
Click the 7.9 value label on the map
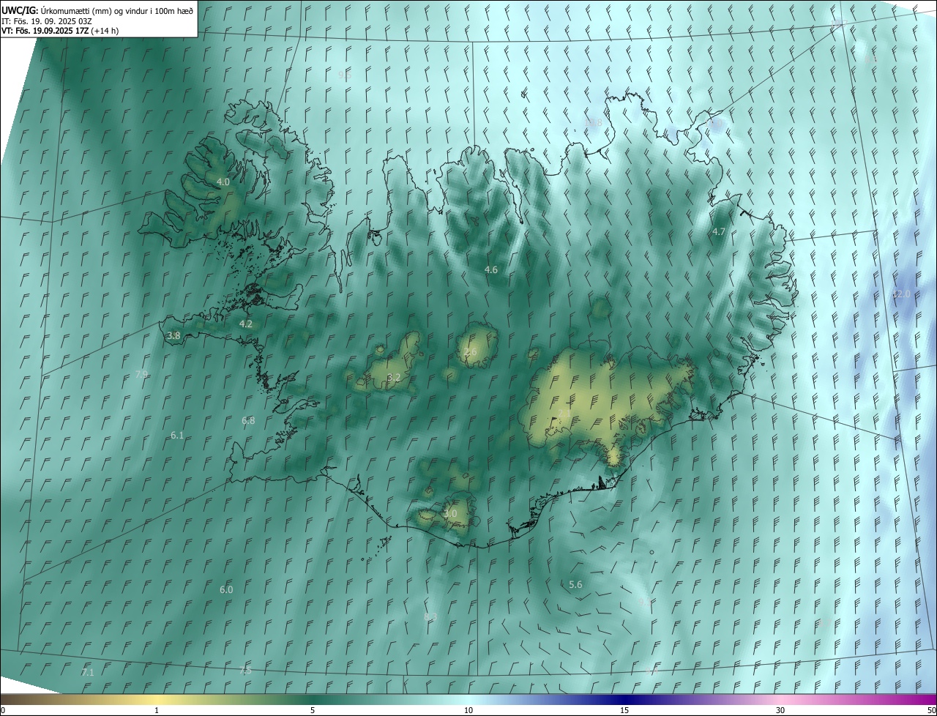[142, 374]
